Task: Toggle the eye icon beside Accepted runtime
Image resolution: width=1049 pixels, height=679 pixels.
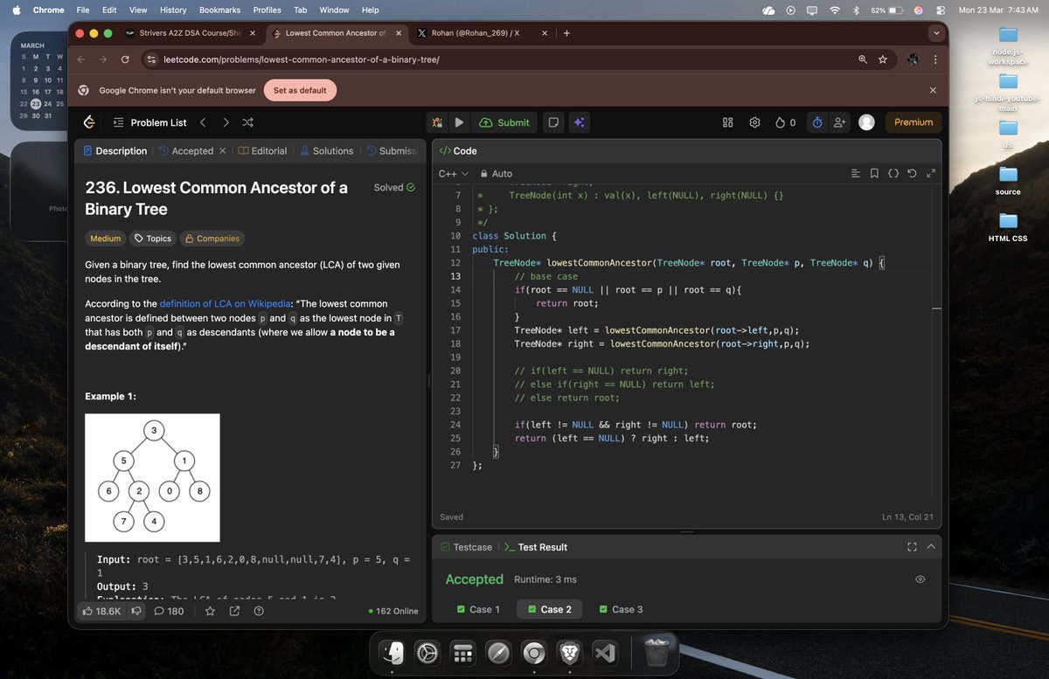Action: click(x=920, y=579)
